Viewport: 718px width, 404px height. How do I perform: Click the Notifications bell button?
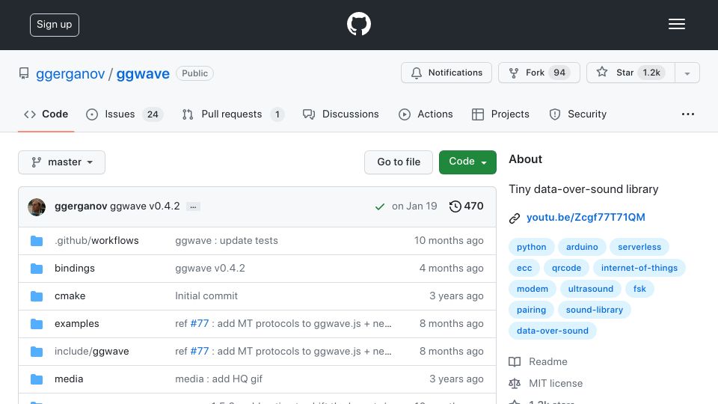click(446, 73)
